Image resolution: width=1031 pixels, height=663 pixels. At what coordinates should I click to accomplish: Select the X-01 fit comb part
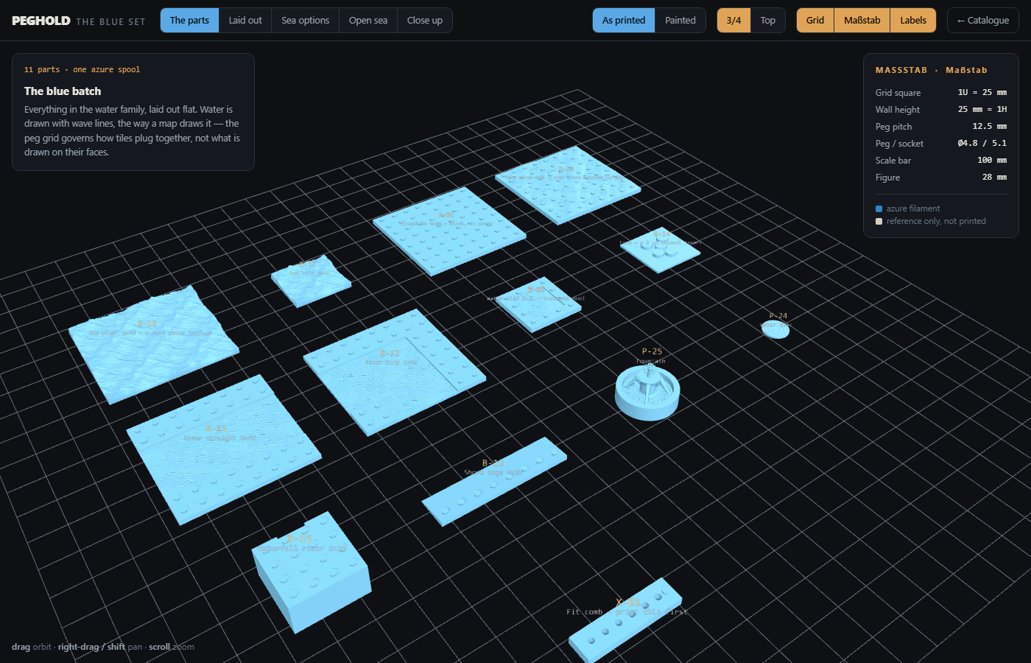(624, 621)
